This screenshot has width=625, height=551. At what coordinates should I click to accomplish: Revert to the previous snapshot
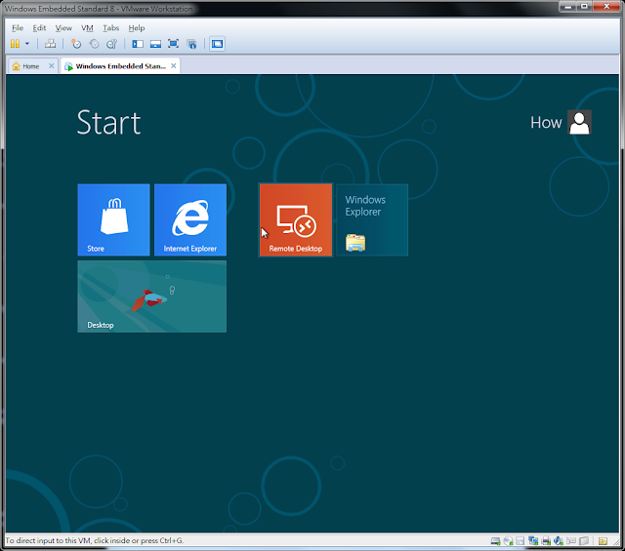pyautogui.click(x=94, y=44)
